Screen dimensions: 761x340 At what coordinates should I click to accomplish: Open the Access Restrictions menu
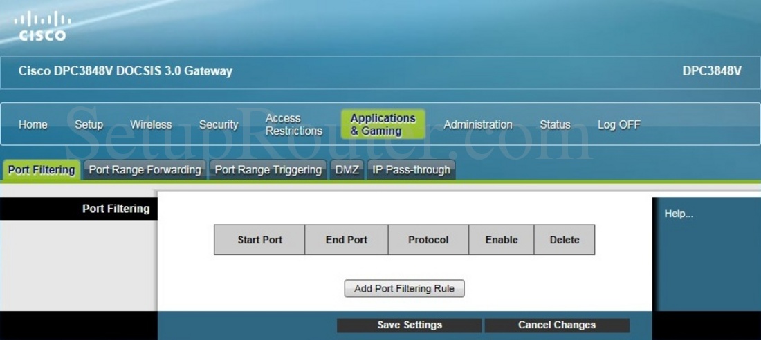(294, 124)
